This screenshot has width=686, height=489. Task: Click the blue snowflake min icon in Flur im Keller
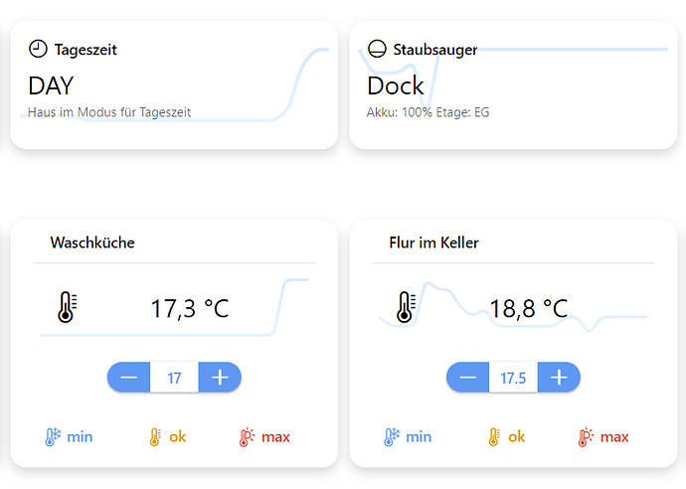[x=392, y=436]
